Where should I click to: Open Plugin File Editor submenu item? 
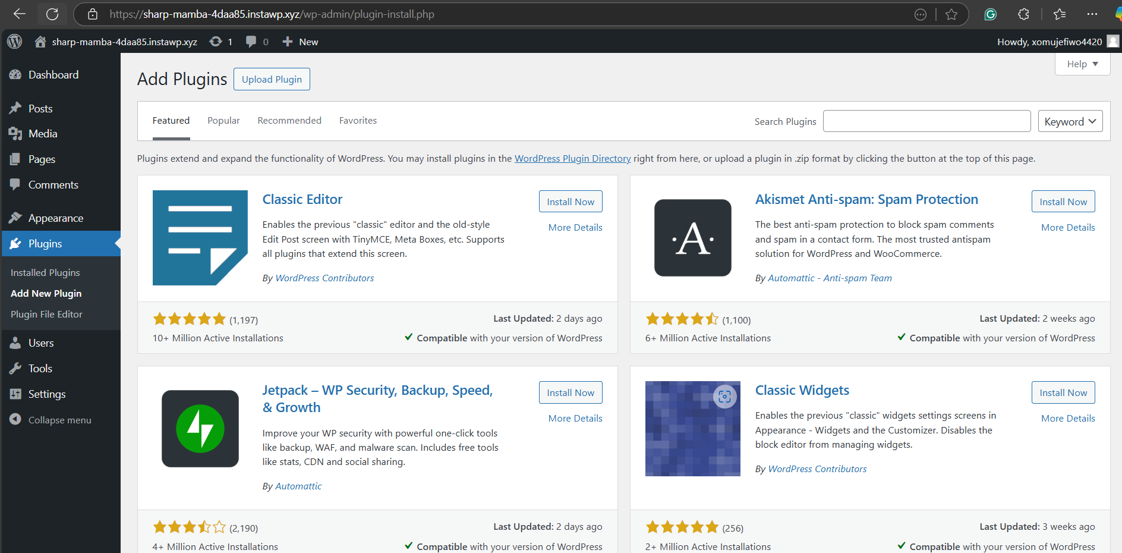pos(46,314)
